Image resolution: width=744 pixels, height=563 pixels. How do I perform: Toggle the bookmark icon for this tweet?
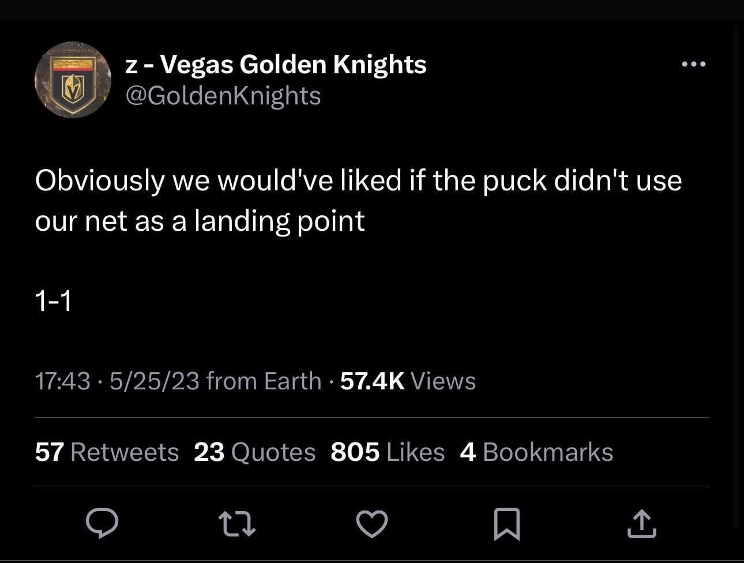(x=507, y=523)
